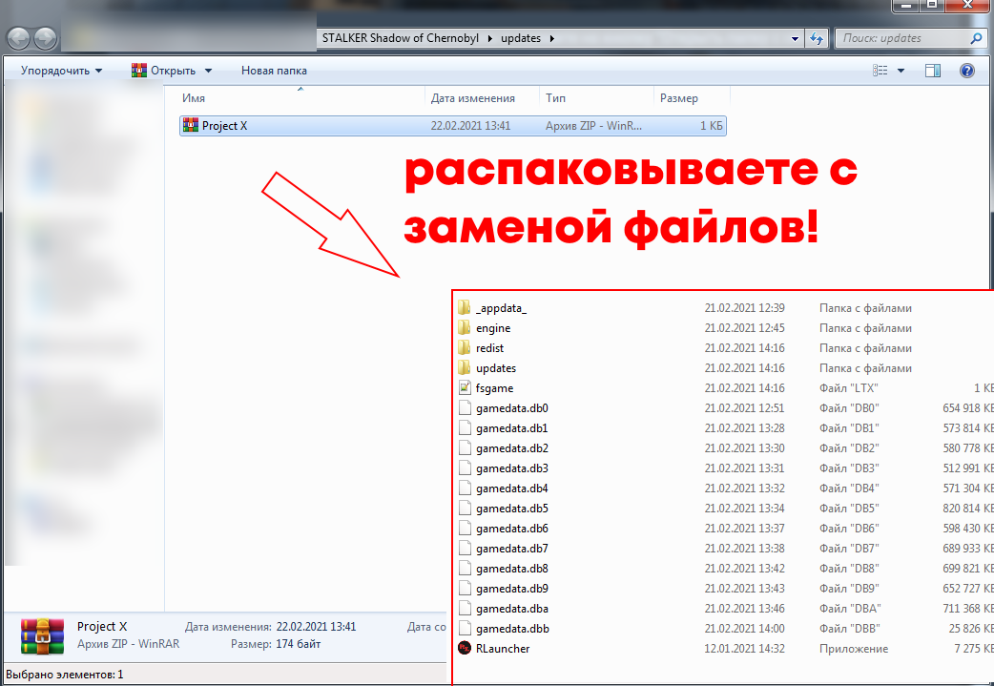Sort by Дата изменения column header
This screenshot has width=994, height=686.
[x=472, y=98]
